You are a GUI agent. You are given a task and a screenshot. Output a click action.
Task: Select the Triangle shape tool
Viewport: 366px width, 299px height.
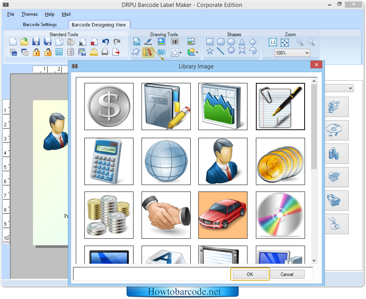click(x=242, y=42)
